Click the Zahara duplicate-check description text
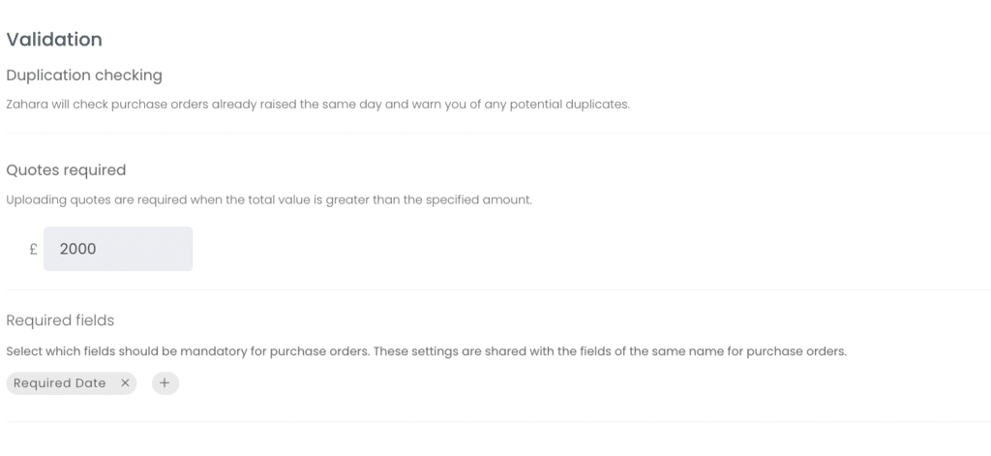Screen dimensions: 991x456 (x=317, y=105)
